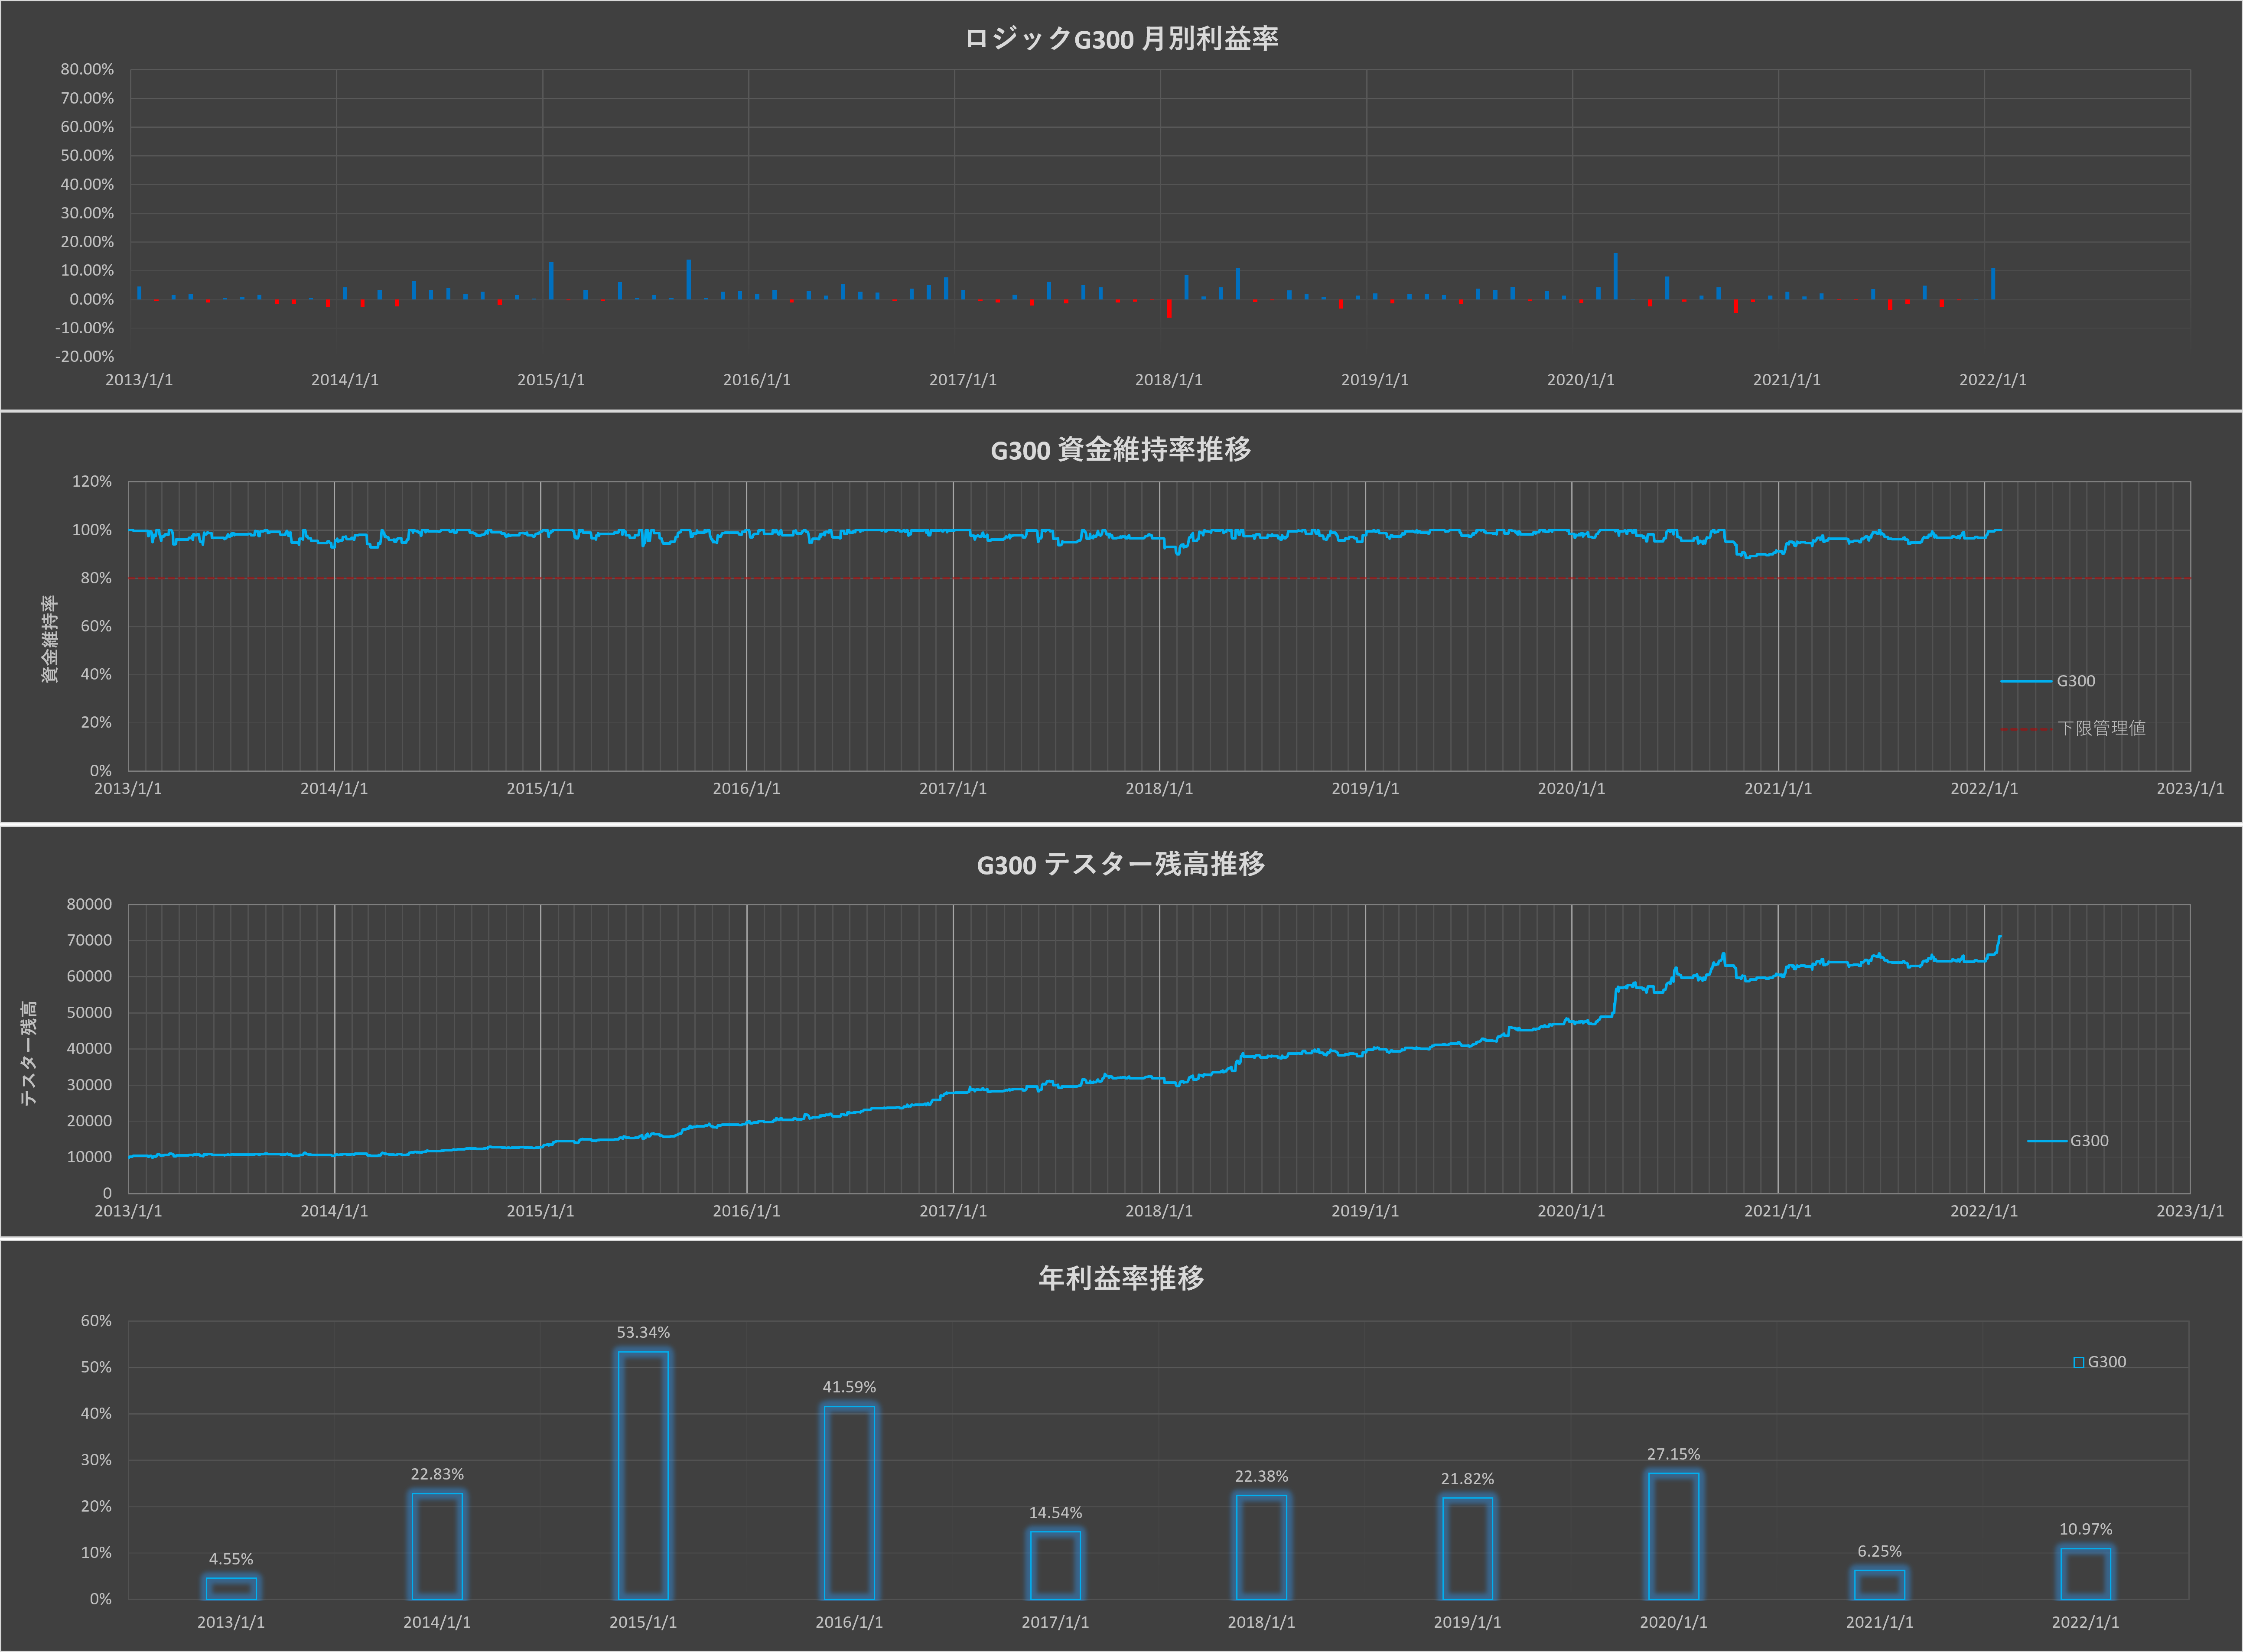This screenshot has height=1652, width=2243.
Task: Click the 80.00% axis label in top chart
Action: click(x=87, y=69)
